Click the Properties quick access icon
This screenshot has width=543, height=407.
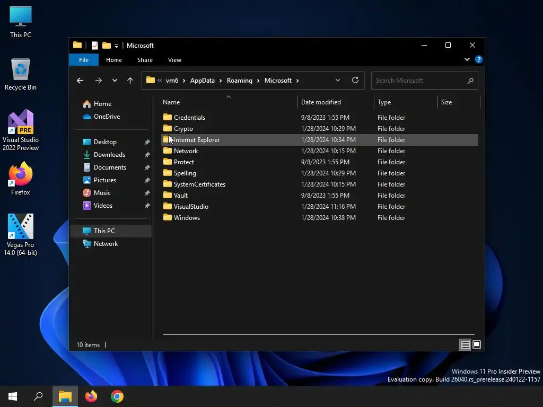pyautogui.click(x=94, y=46)
